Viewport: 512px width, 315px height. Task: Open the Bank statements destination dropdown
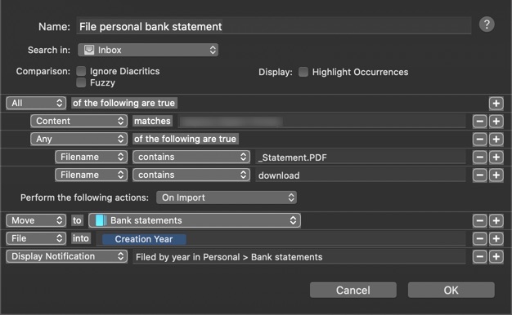tap(195, 220)
